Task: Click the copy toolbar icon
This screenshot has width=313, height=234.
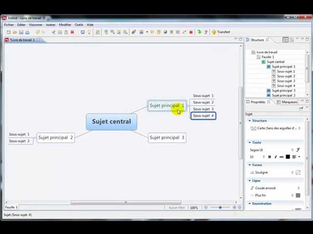Action: (60, 32)
